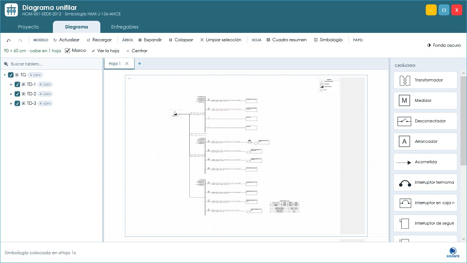Add a new sheet with the plus icon
467x263 pixels.
coord(139,64)
